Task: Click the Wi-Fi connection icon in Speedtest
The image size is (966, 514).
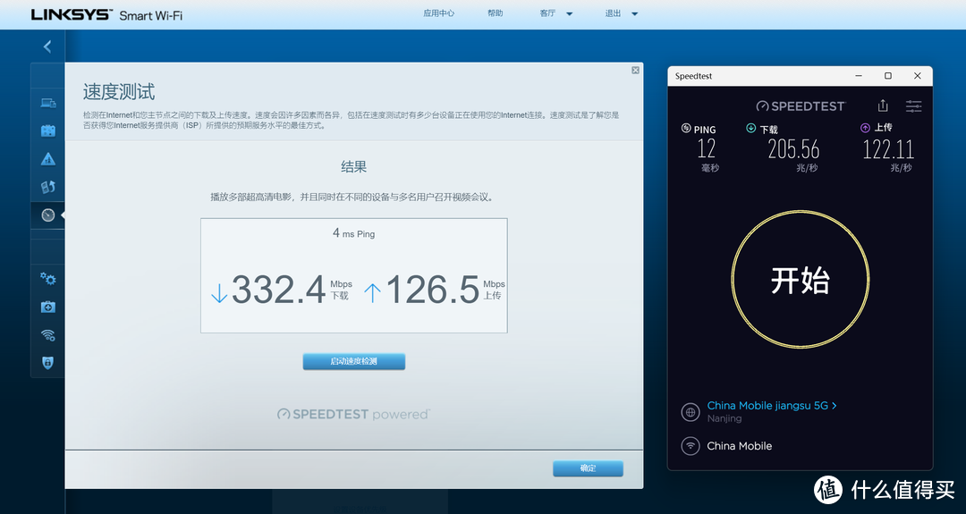Action: click(x=690, y=446)
